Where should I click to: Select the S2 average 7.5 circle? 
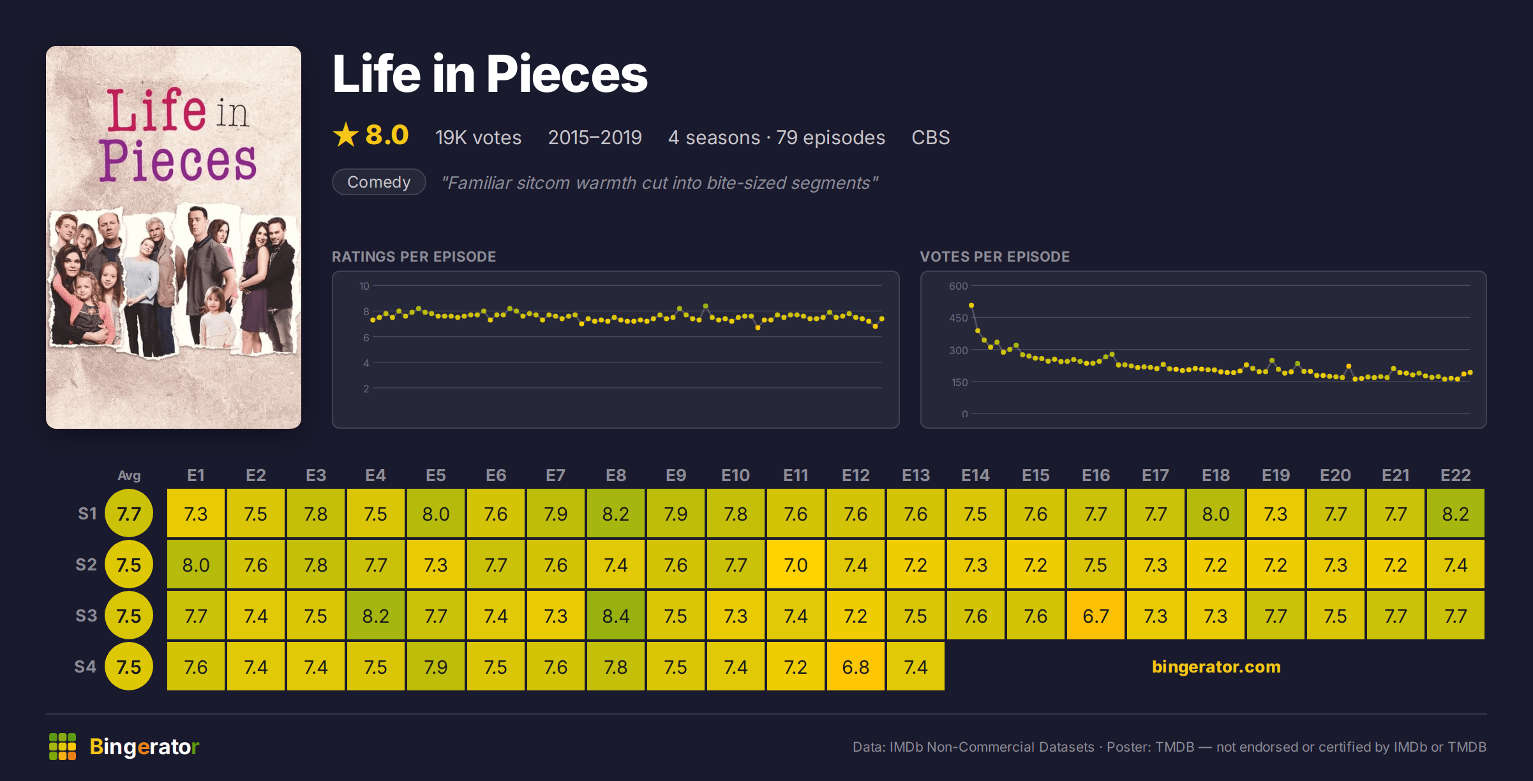point(129,565)
